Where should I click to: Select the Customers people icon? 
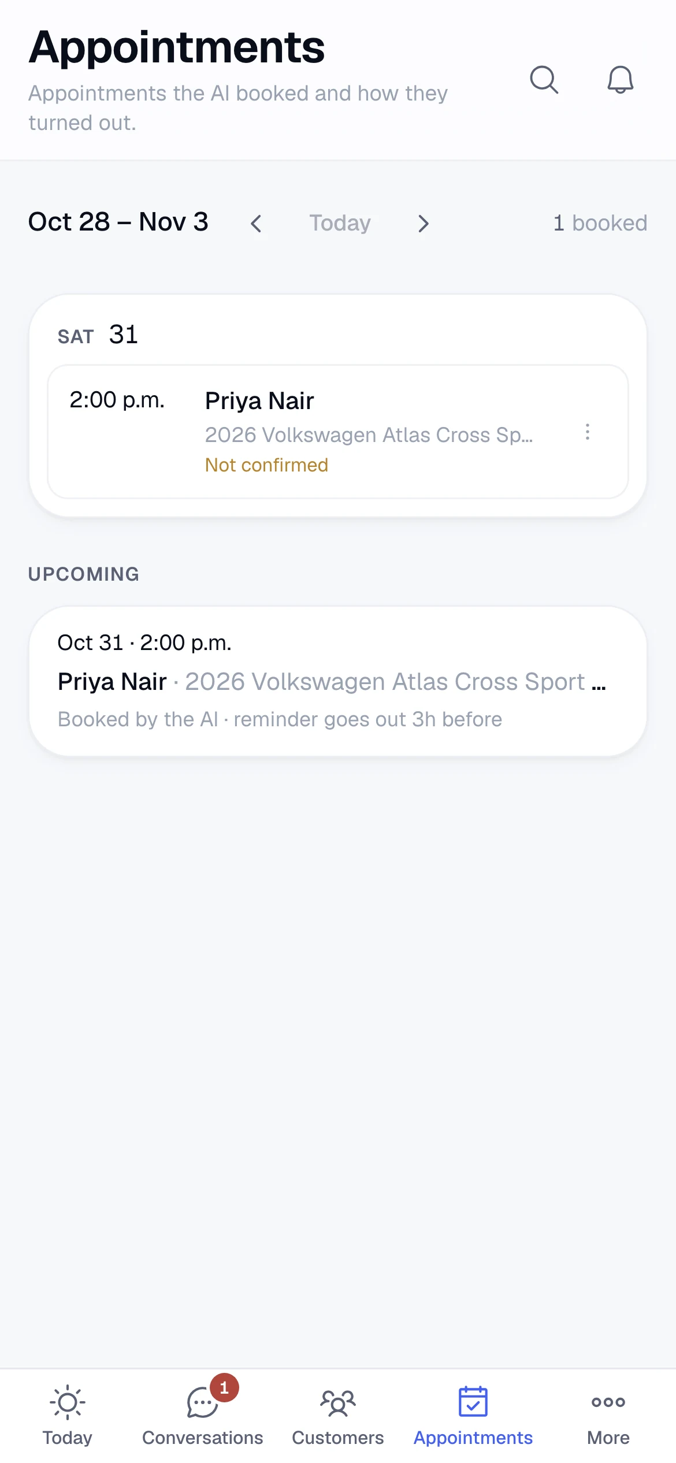click(x=338, y=1403)
